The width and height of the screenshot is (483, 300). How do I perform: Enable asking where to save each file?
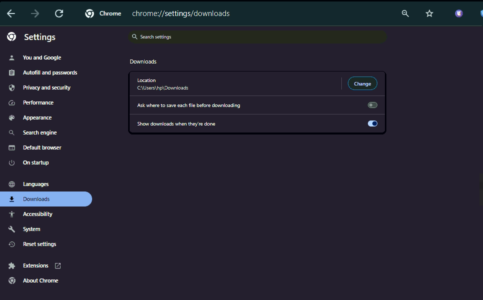(x=372, y=105)
